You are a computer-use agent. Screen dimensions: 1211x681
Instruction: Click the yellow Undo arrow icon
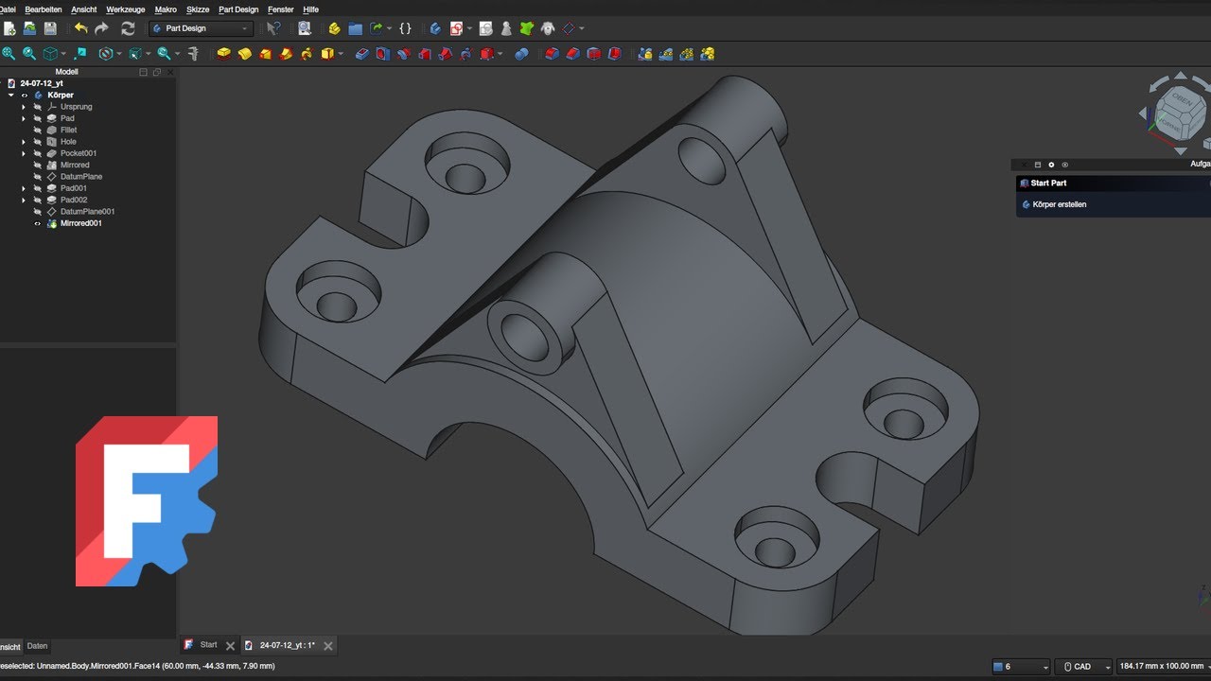pyautogui.click(x=80, y=28)
